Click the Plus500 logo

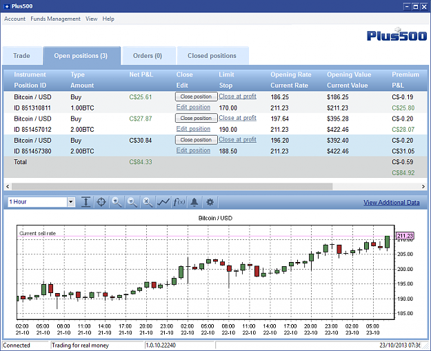coord(397,34)
